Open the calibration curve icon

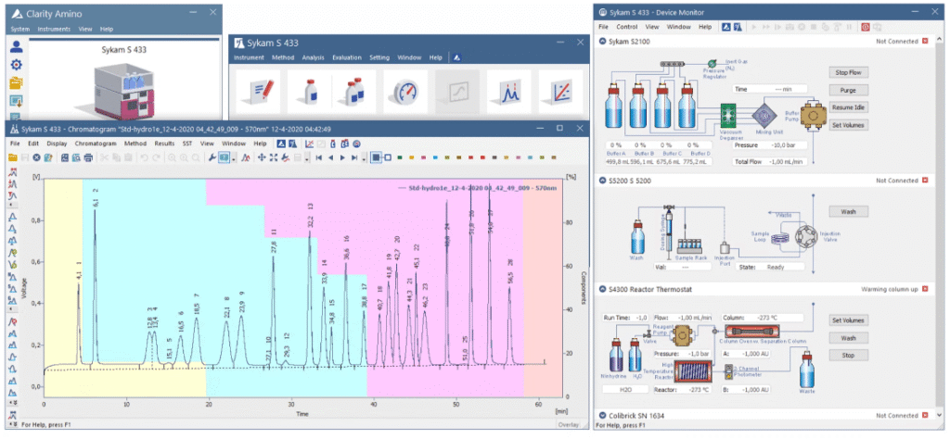coord(560,92)
